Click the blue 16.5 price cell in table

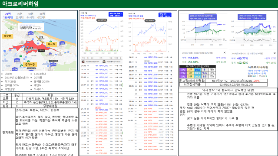pyautogui.click(x=197, y=70)
